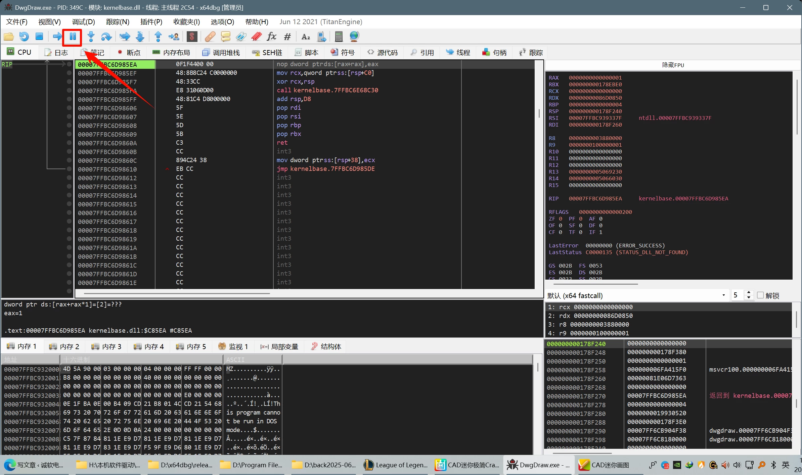Switch to the 内存布局 tab
Screen dimensions: 802x475
[171, 53]
